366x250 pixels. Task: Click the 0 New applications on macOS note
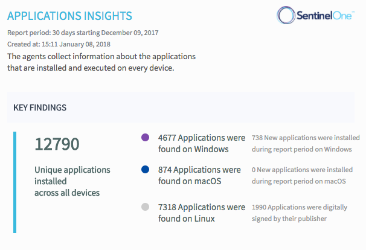point(302,175)
